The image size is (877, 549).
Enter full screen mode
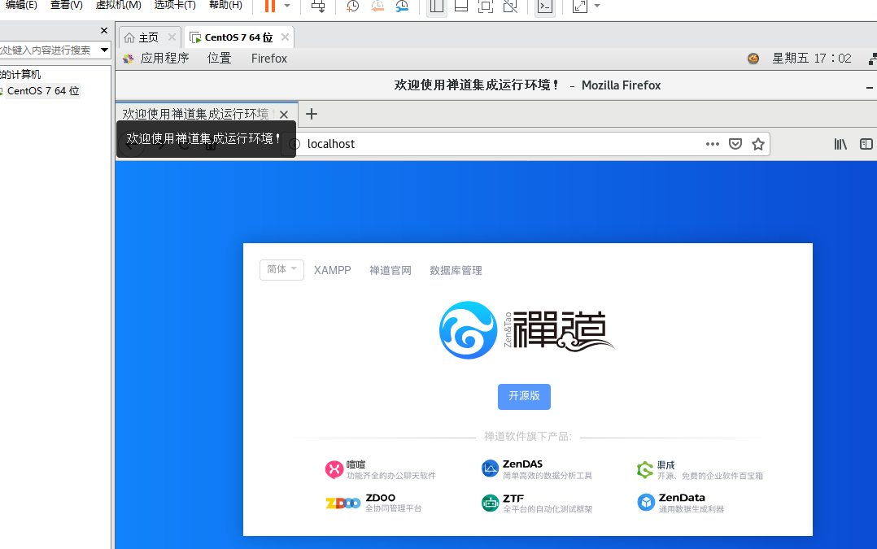(x=486, y=7)
